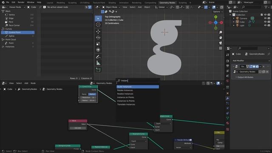Image resolution: width=272 pixels, height=153 pixels.
Task: Open the File menu
Action: click(8, 3)
